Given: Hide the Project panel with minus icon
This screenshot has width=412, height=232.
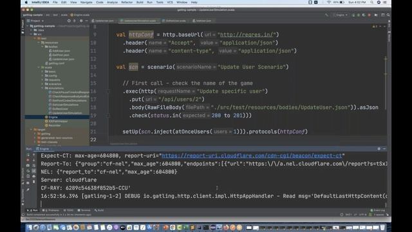Looking at the screenshot, I should 86,21.
